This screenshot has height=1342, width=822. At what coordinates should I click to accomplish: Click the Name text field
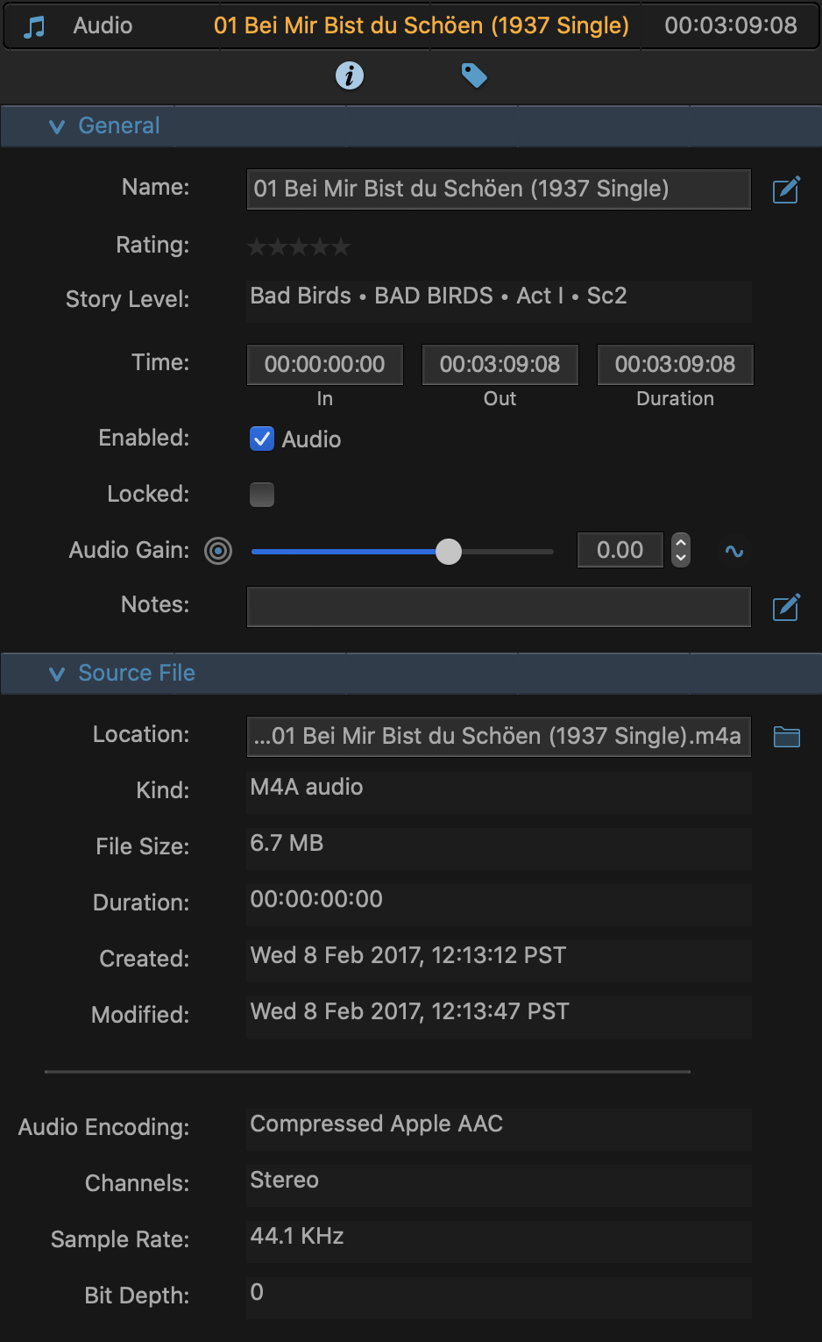point(499,189)
